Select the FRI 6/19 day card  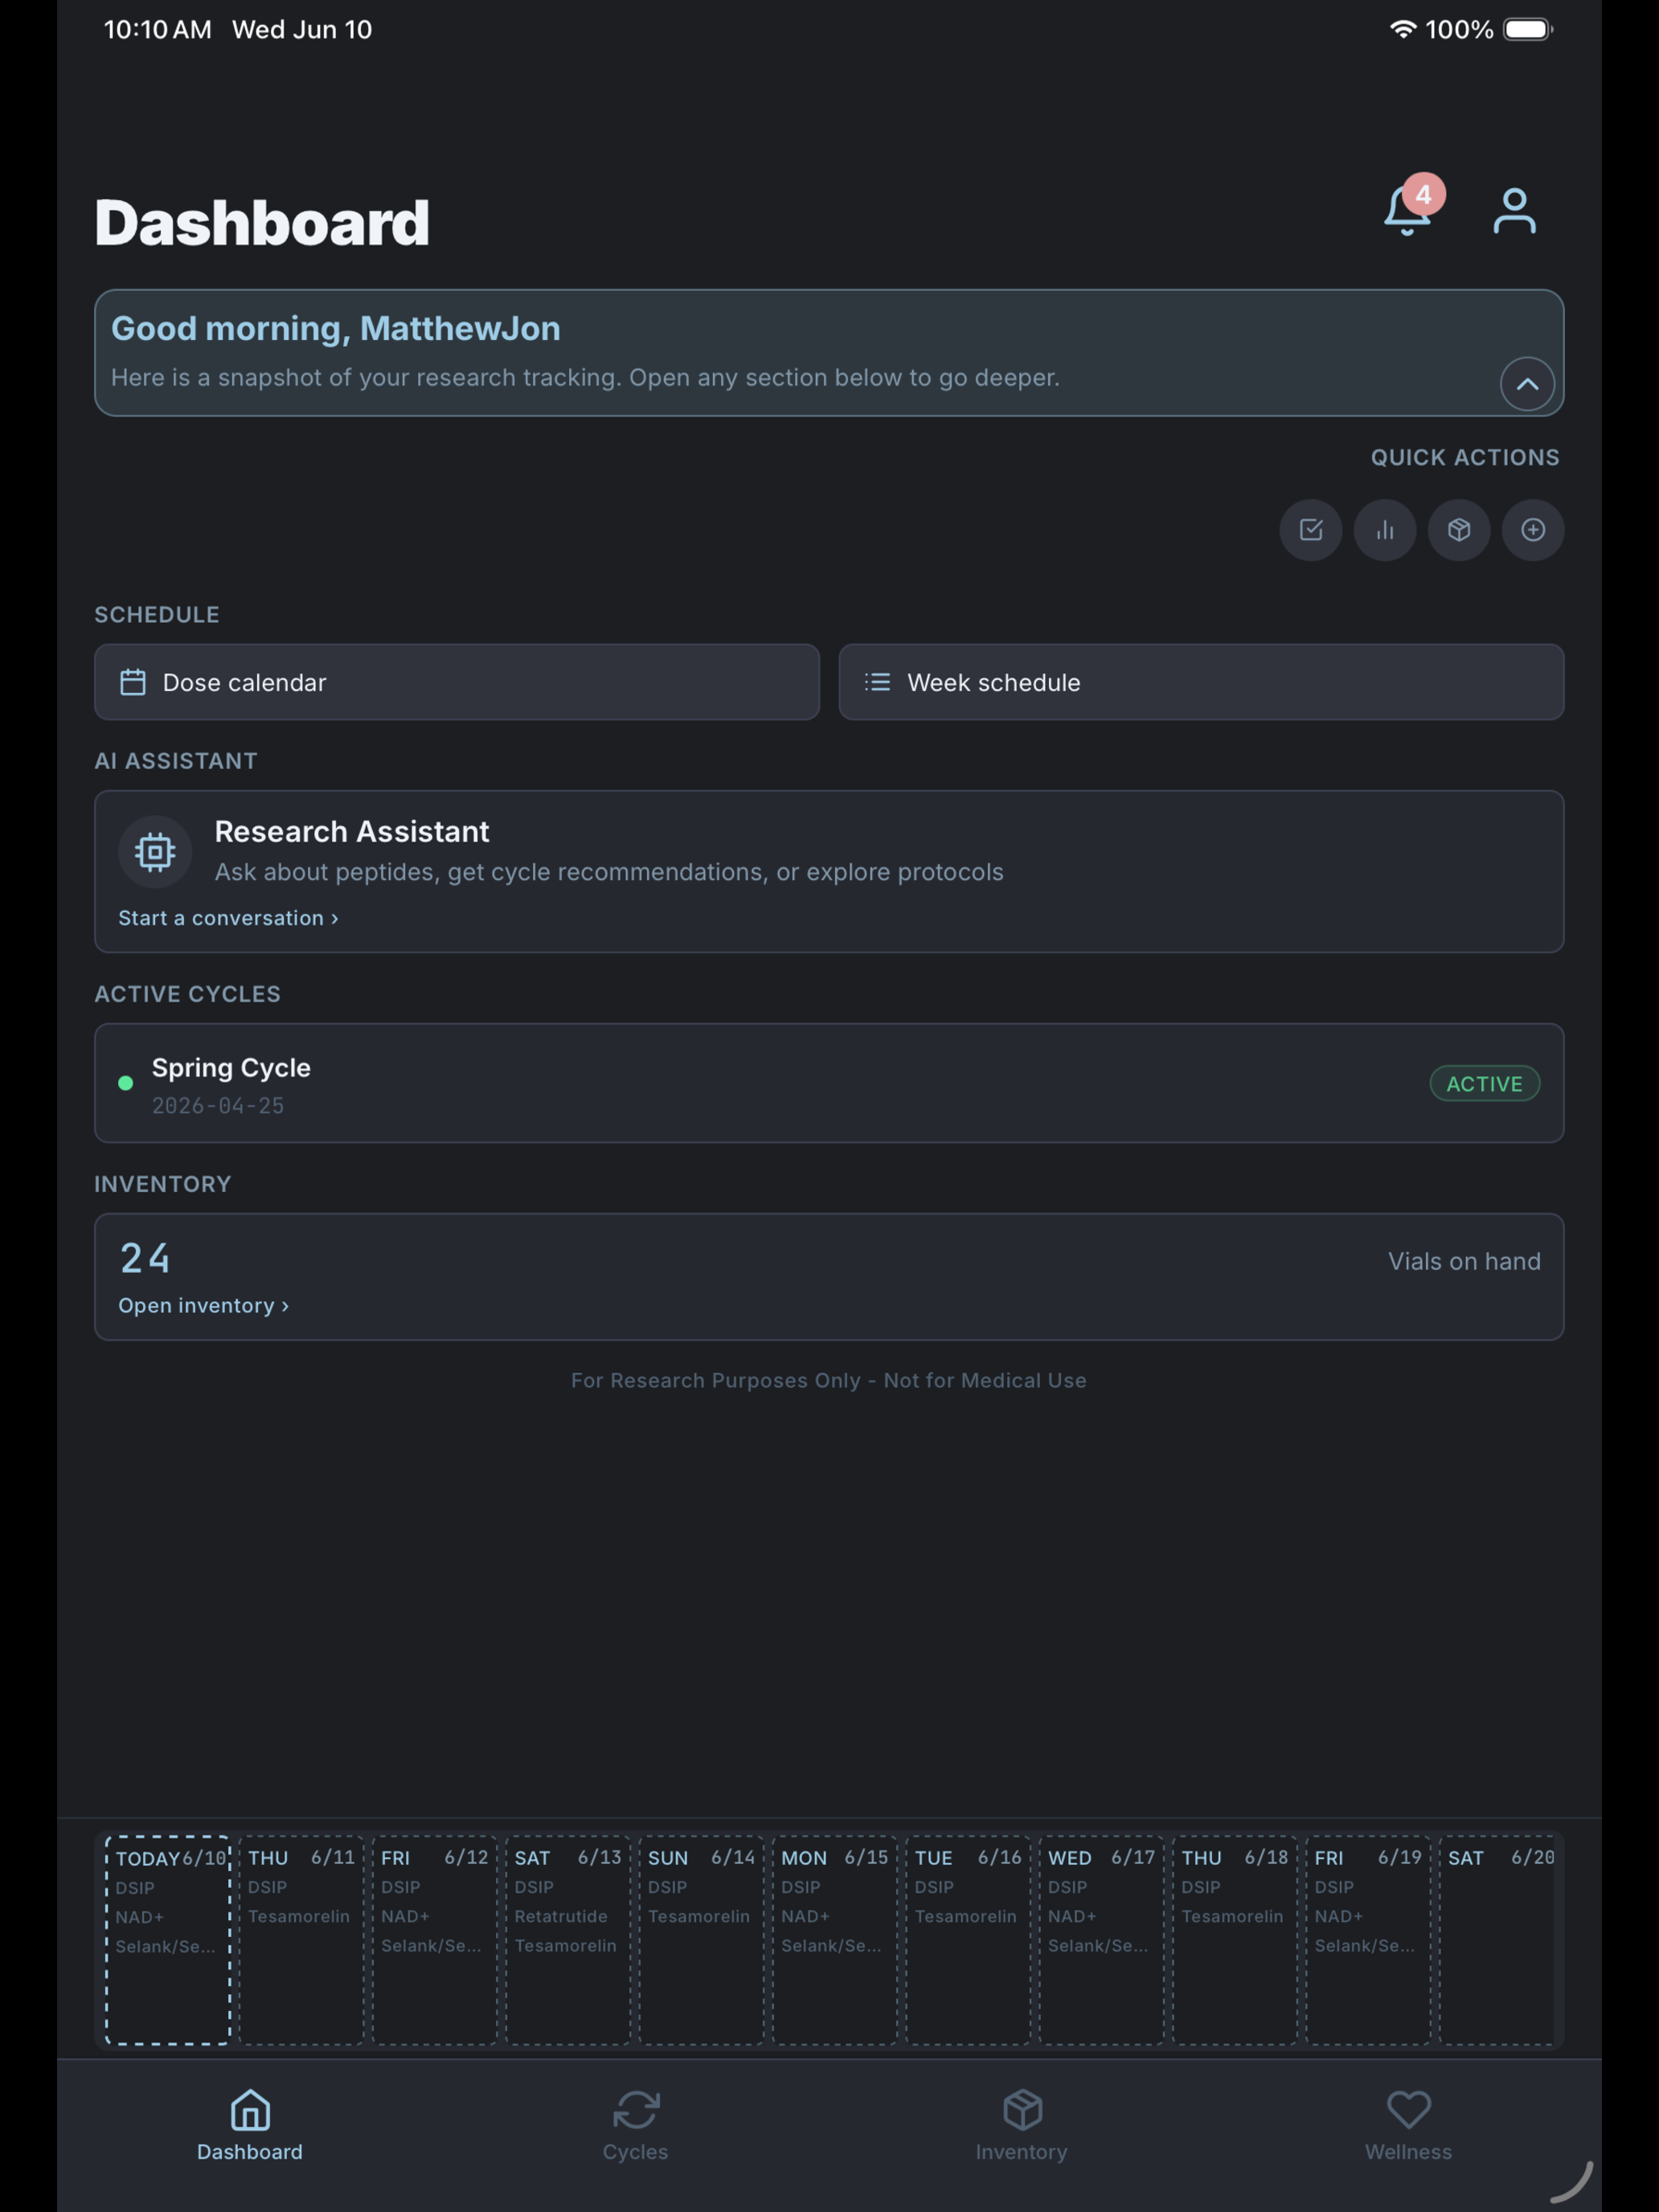(x=1368, y=1939)
